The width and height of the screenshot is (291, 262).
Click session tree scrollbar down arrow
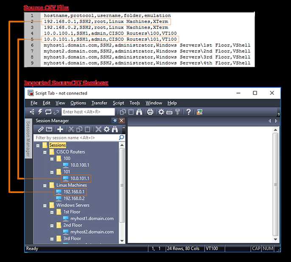[x=122, y=241]
